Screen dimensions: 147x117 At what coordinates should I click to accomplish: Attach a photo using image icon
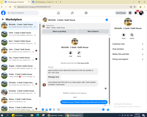(x=46, y=110)
